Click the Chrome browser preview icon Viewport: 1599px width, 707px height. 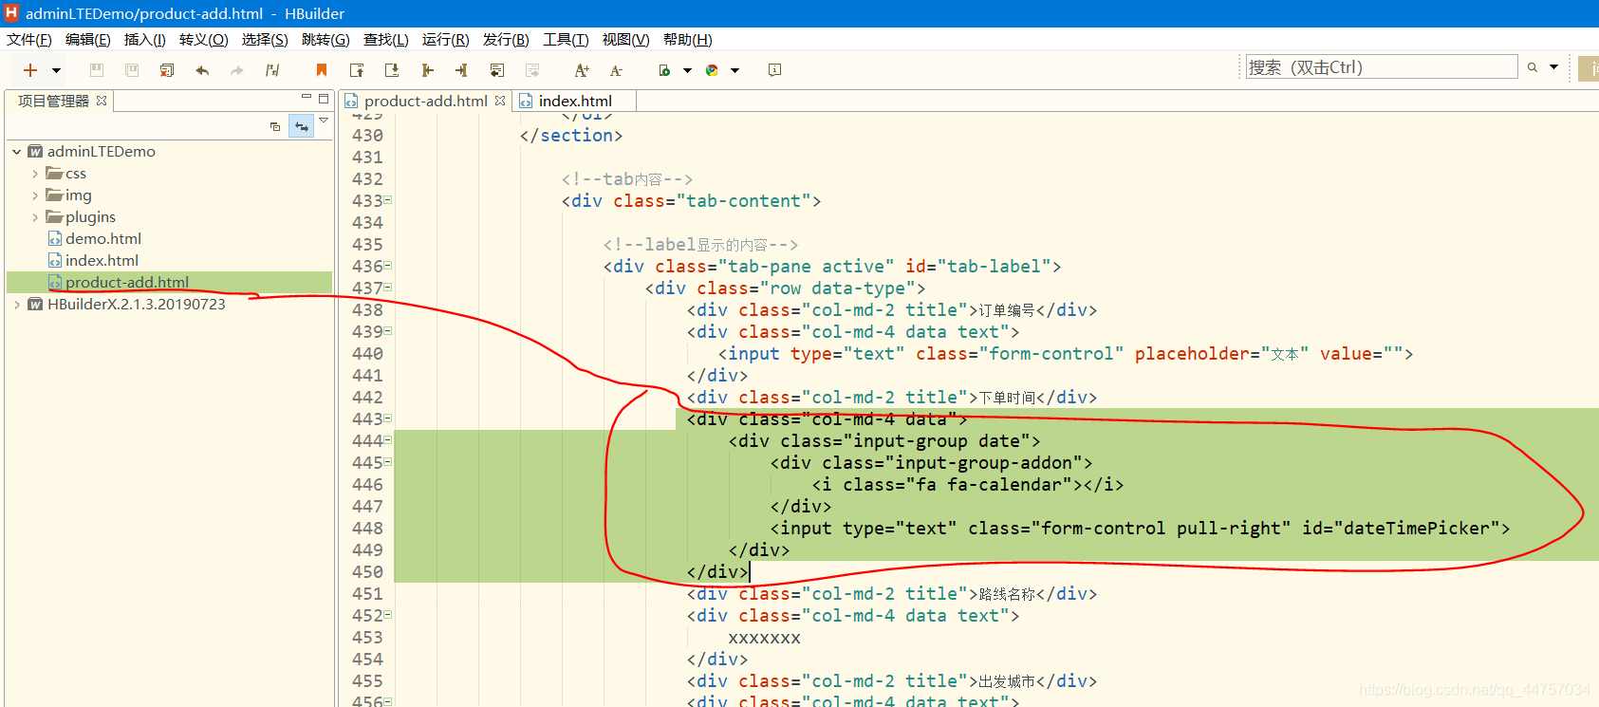tap(712, 70)
